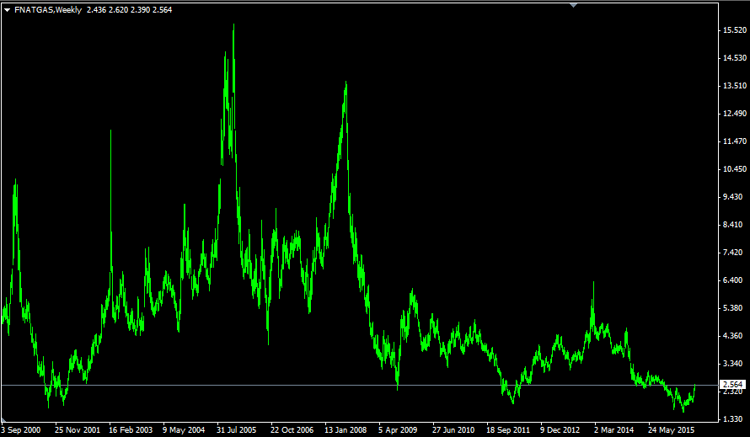Click the 27 Jun 2010 date label
The width and height of the screenshot is (750, 437).
[x=453, y=429]
